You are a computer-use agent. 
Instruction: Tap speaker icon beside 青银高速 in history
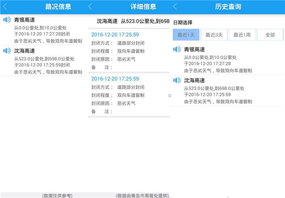coord(177,49)
